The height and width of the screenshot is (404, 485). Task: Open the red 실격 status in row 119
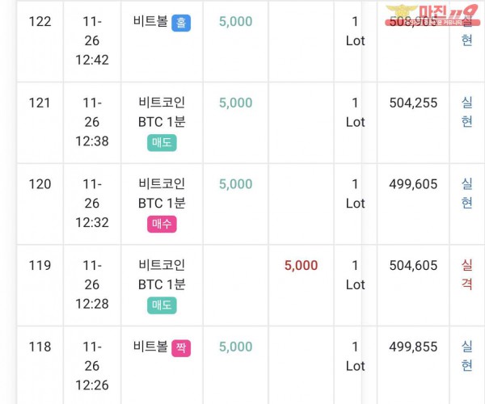466,275
